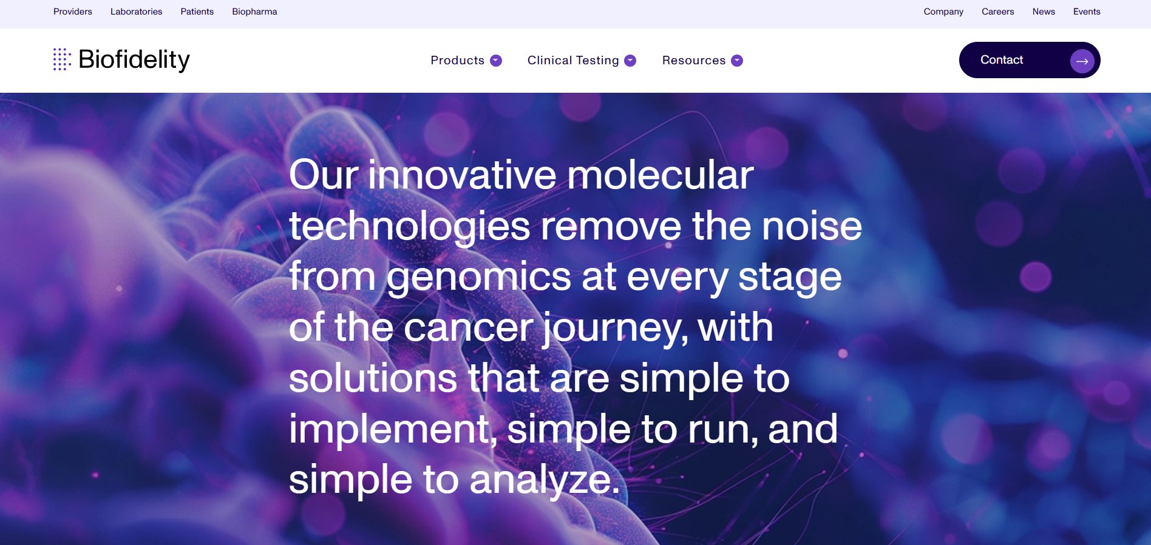Expand the Resources dropdown menu
The width and height of the screenshot is (1151, 545).
click(694, 61)
